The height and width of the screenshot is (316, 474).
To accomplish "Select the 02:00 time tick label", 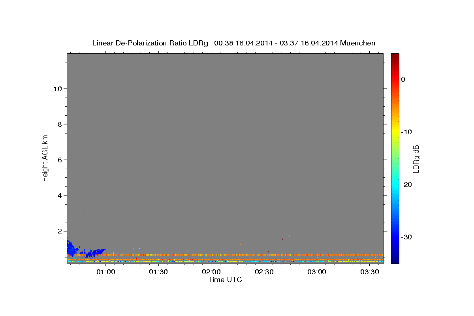I will point(212,272).
